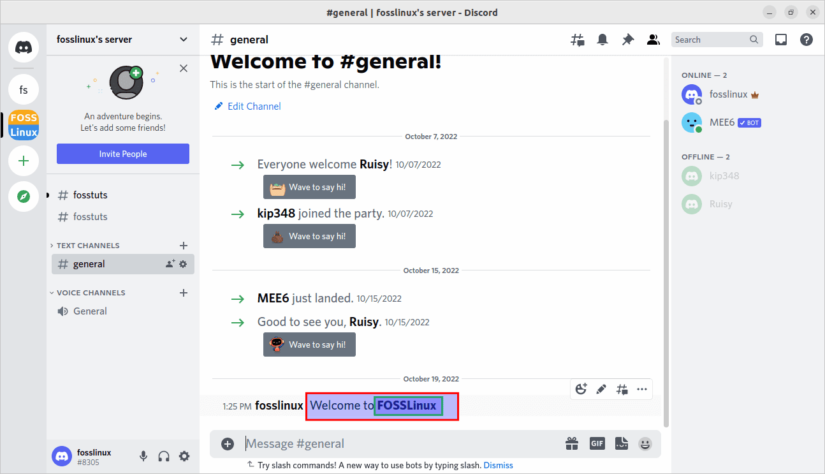Open the Inbox icon

point(781,40)
